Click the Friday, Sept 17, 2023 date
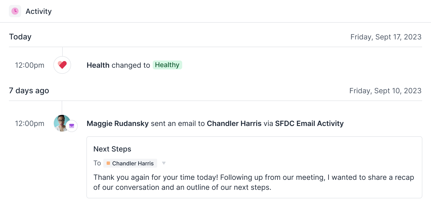431x207 pixels. tap(386, 37)
